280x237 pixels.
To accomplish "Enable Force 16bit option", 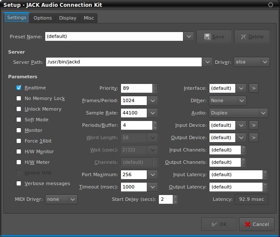I will coord(19,141).
